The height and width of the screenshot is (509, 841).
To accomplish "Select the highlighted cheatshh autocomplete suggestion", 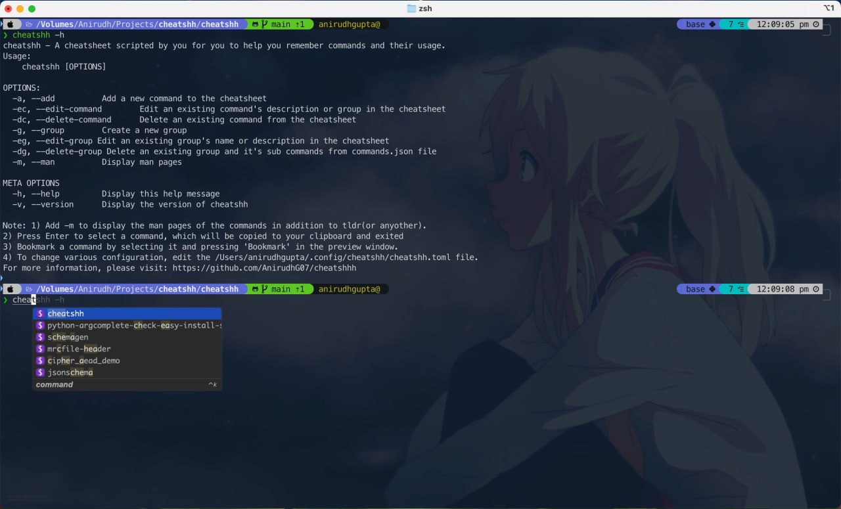I will (66, 314).
